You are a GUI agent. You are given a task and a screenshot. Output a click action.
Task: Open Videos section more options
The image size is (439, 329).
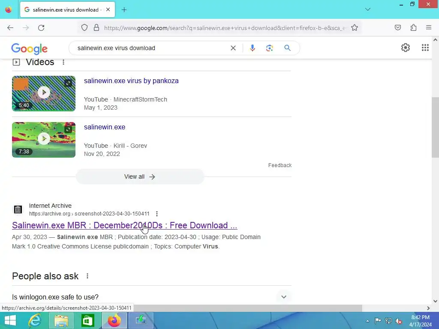63,62
